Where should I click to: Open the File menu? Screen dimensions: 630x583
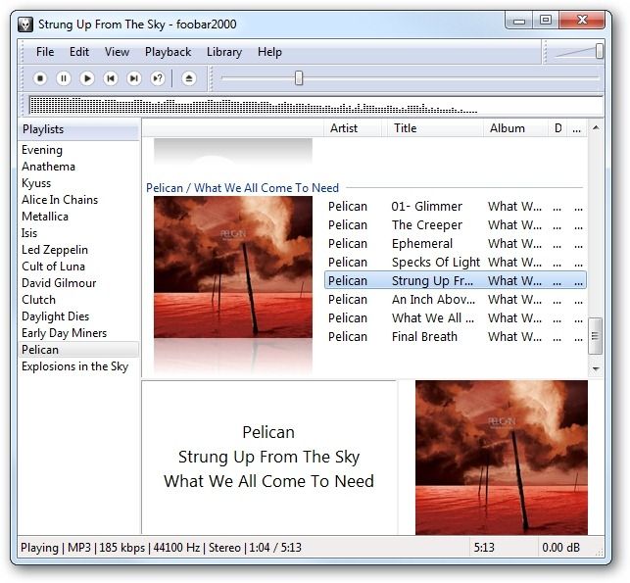click(45, 52)
